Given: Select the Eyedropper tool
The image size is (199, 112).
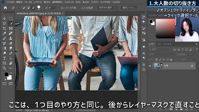Looking at the screenshot, I should [x=4, y=33].
